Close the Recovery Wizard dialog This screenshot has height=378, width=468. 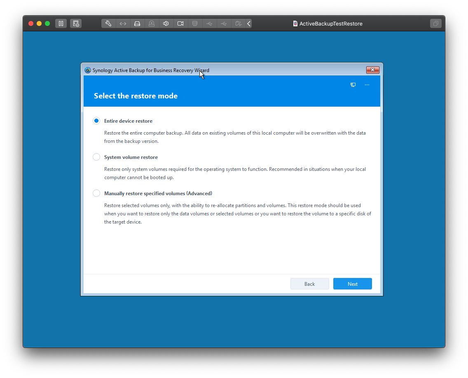(373, 70)
